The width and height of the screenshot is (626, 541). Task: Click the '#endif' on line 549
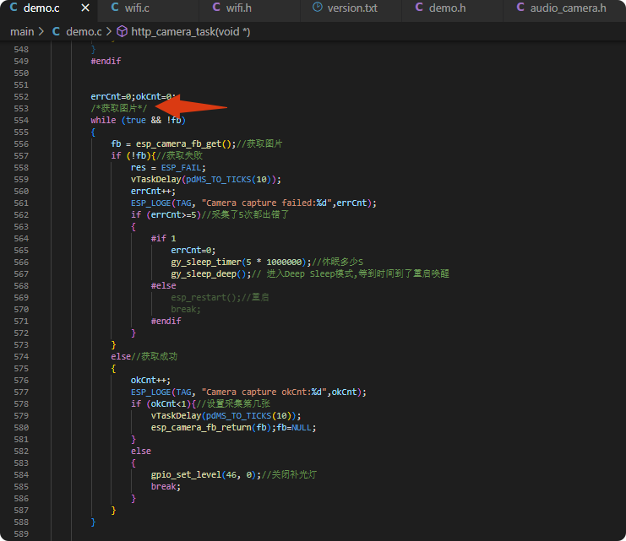(106, 61)
